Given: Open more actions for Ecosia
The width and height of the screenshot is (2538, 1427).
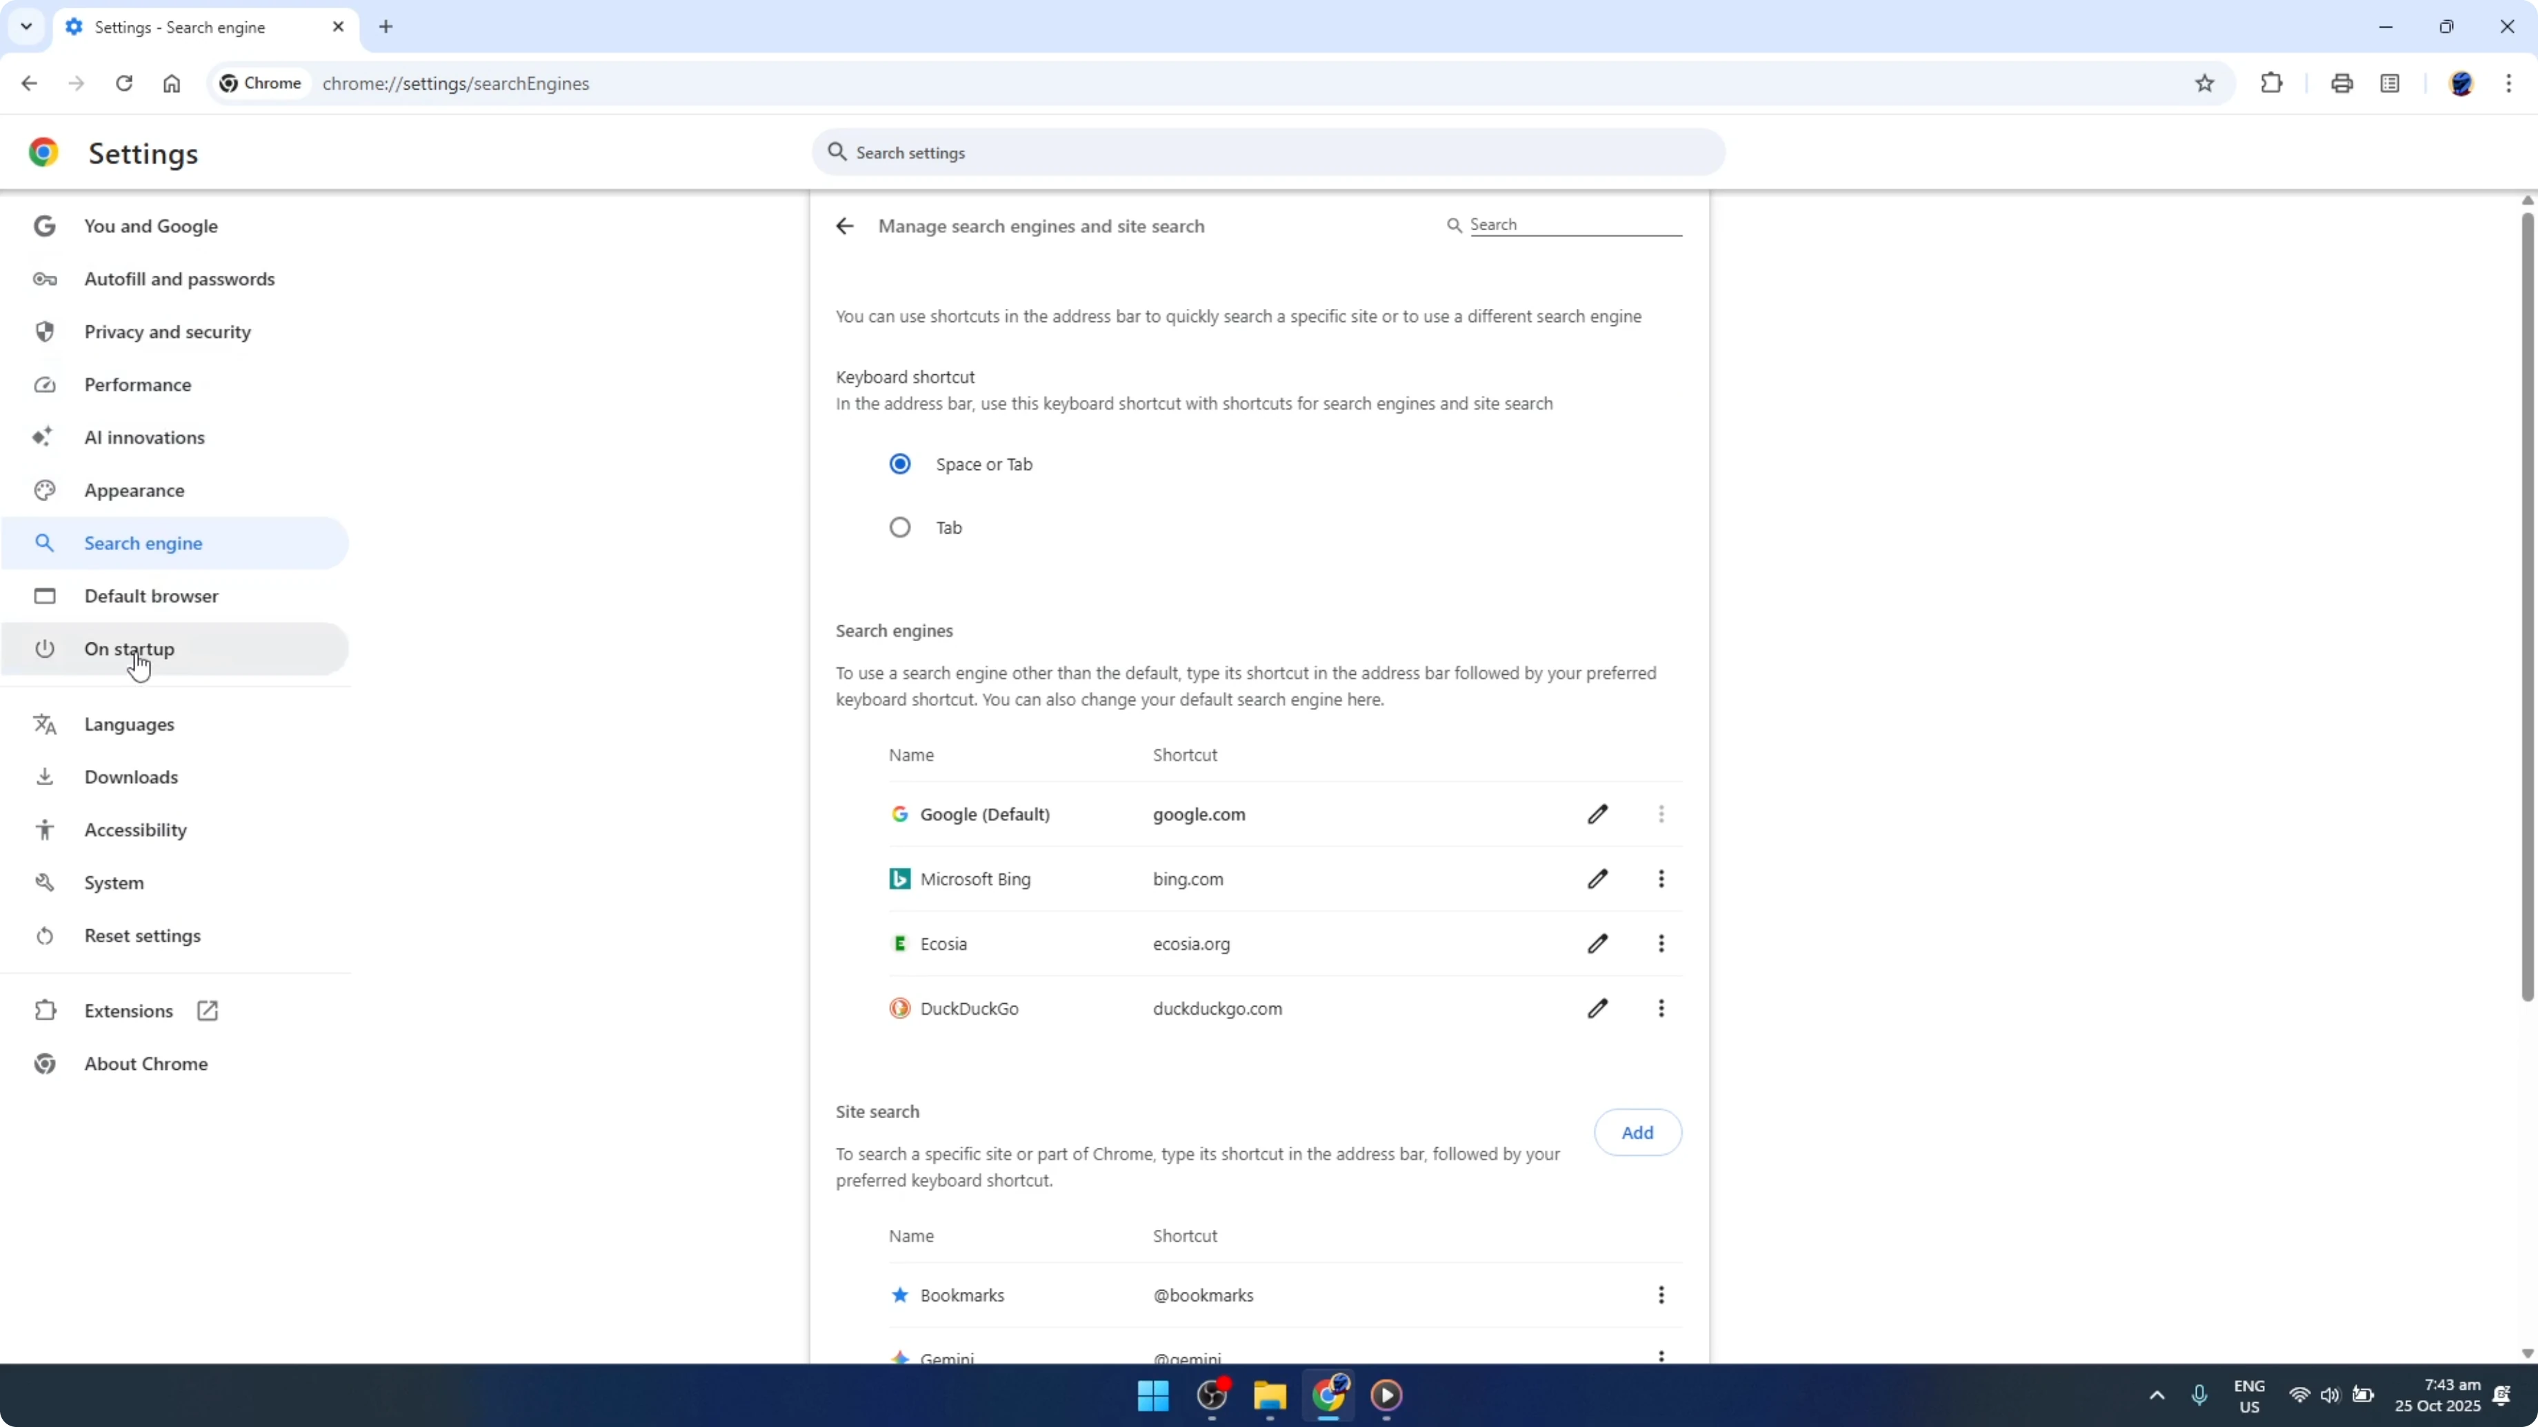Looking at the screenshot, I should (1661, 944).
